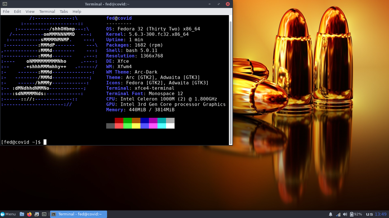Viewport: 389px width, 218px height.
Task: Click the panel launcher right of Firefox
Action: 37,214
